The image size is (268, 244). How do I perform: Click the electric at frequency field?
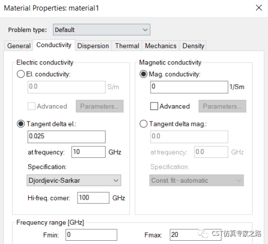[x=88, y=152]
